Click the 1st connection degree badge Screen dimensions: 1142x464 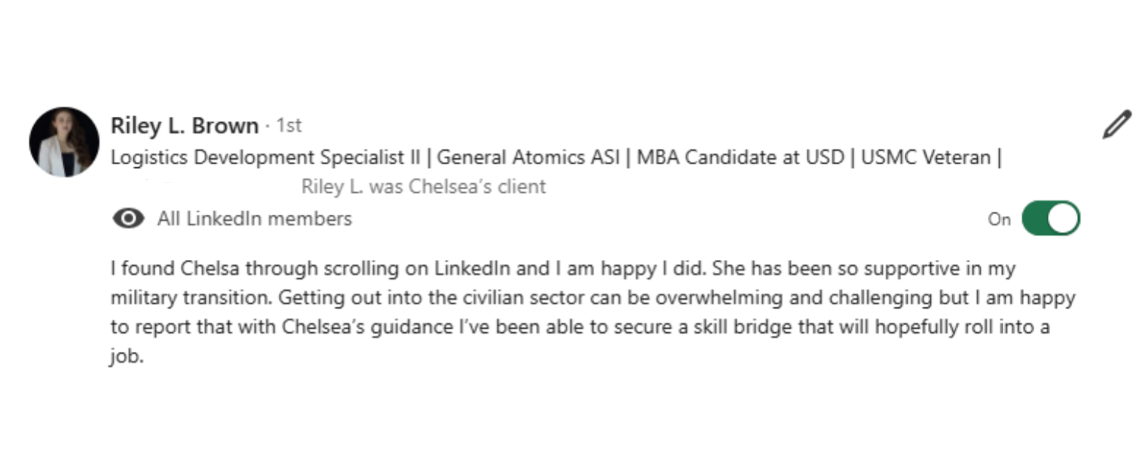coord(289,126)
